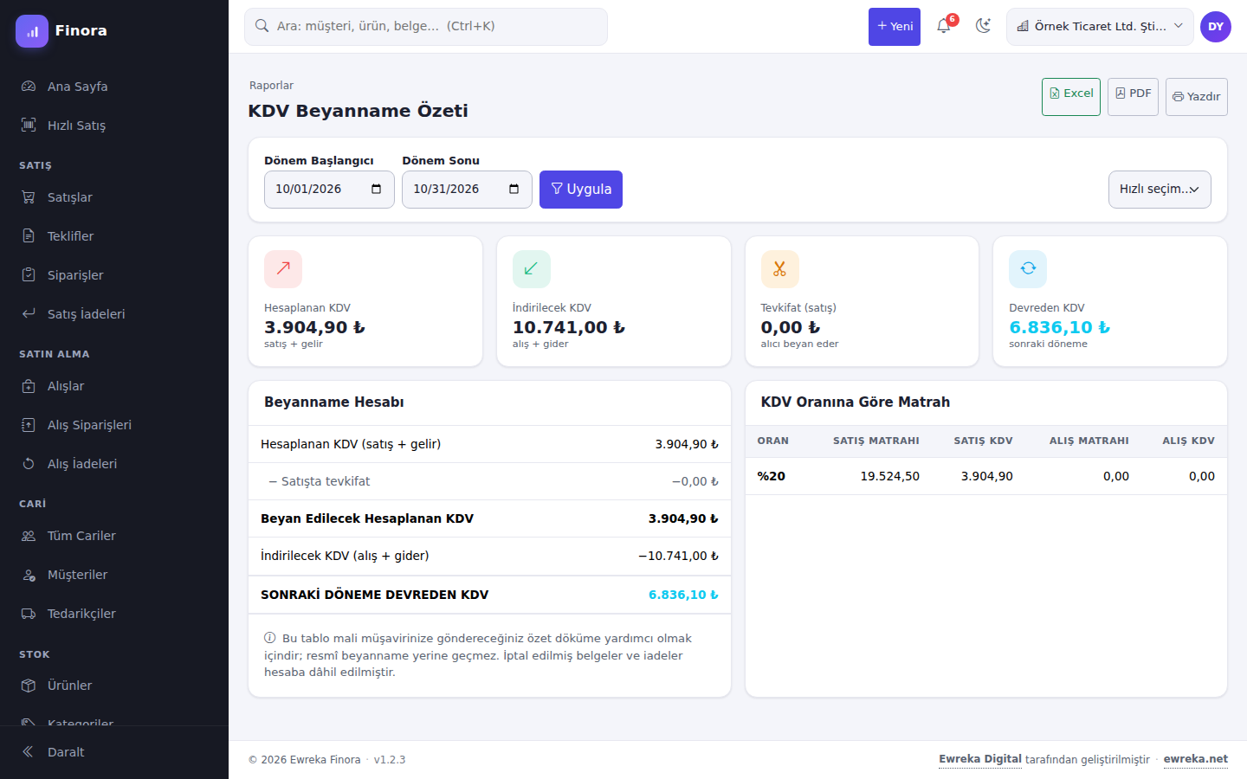
Task: Click the Finora logo icon
Action: 32,31
